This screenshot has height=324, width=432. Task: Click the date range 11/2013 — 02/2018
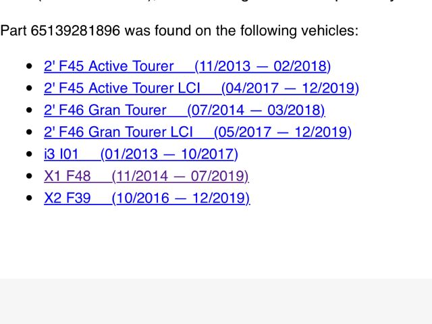point(263,66)
